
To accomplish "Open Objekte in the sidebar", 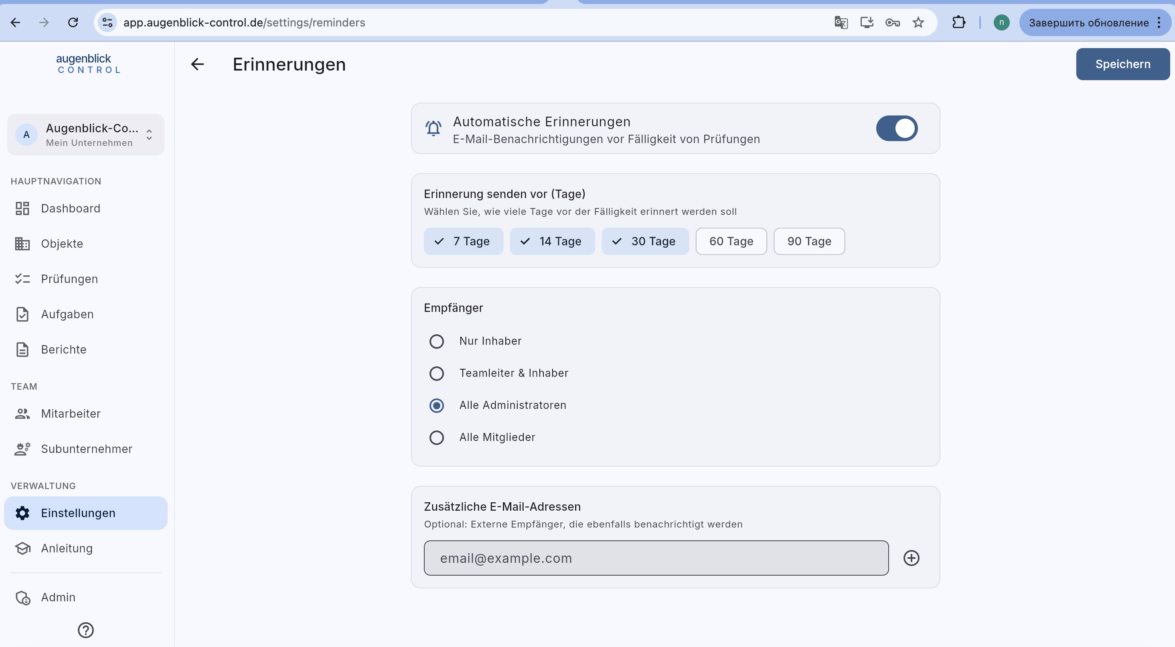I will [86, 243].
